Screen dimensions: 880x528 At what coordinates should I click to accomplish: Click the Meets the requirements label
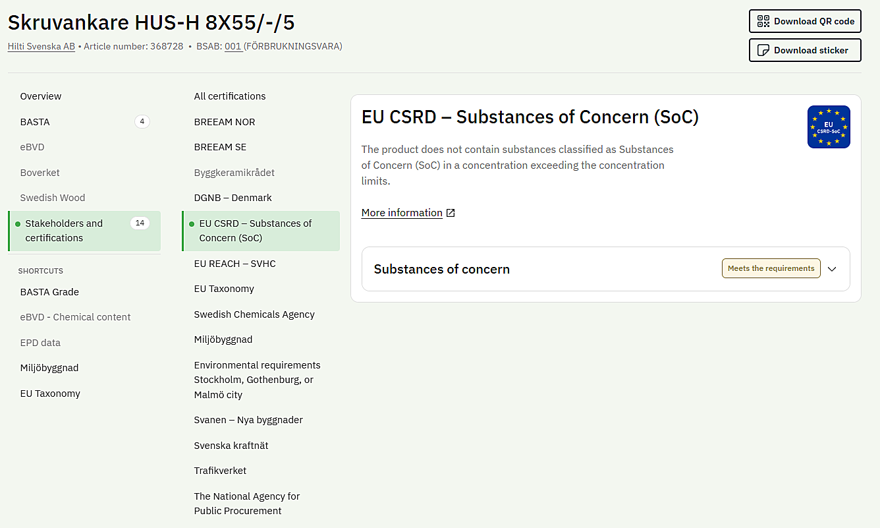click(771, 268)
